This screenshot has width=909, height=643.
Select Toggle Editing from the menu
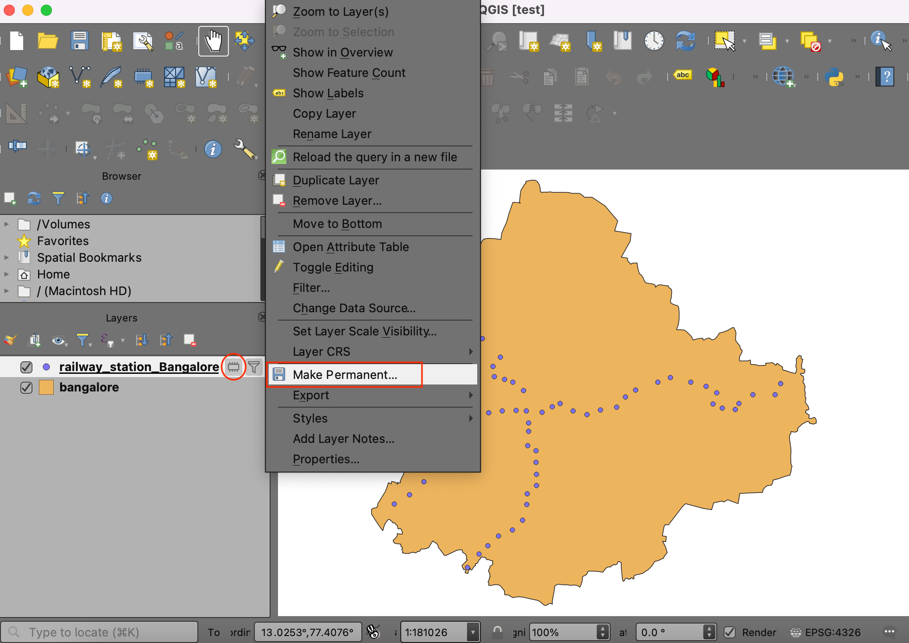point(373,267)
